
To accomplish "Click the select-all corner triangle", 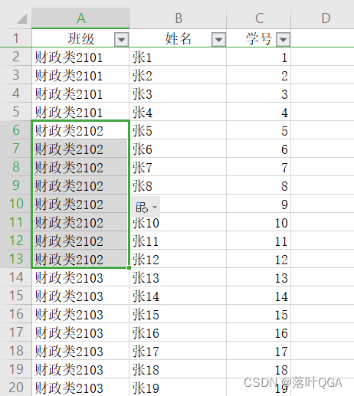I will [x=21, y=18].
